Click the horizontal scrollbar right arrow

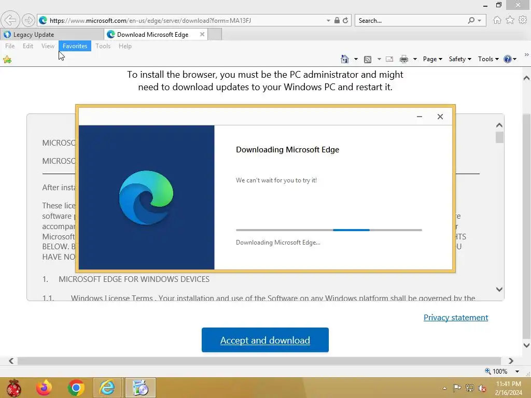click(x=511, y=361)
